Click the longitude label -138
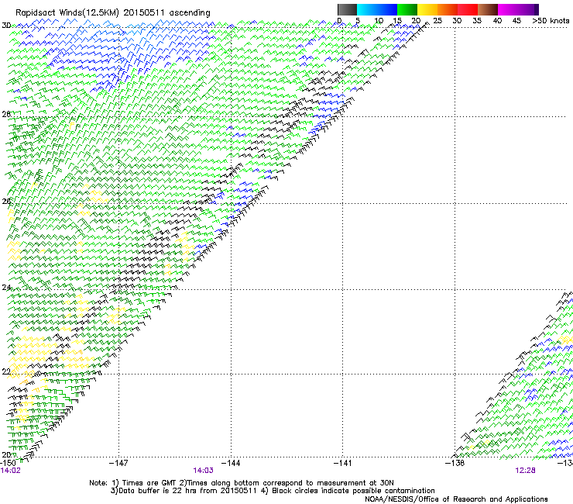Image resolution: width=573 pixels, height=504 pixels. [x=455, y=463]
